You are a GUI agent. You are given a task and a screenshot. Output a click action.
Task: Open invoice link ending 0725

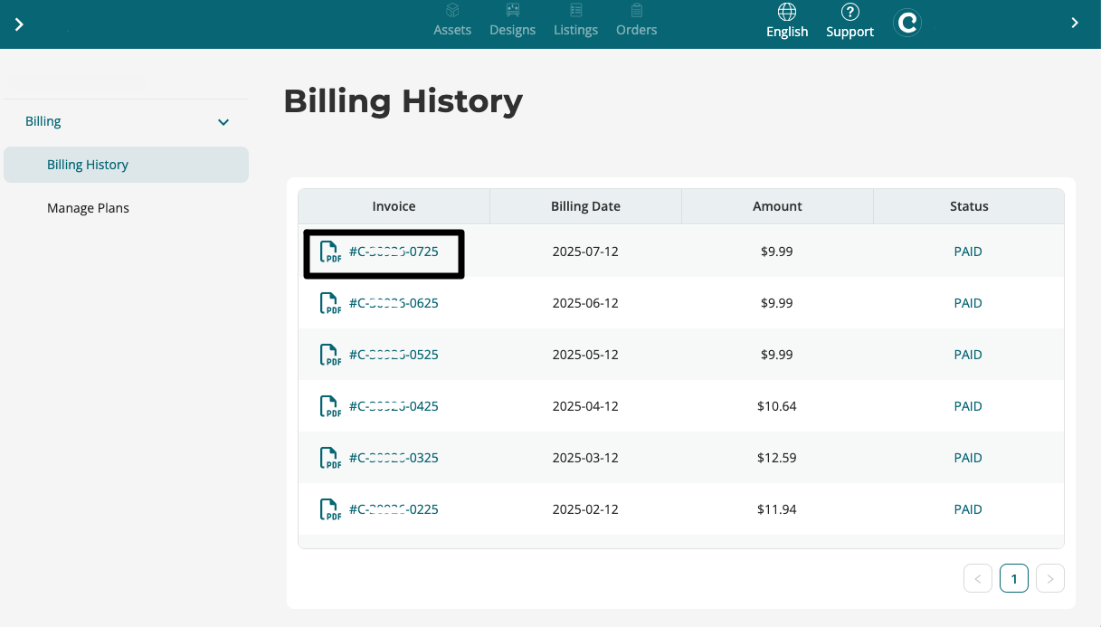pos(394,252)
